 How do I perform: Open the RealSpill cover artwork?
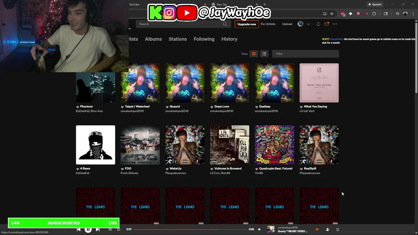point(319,145)
